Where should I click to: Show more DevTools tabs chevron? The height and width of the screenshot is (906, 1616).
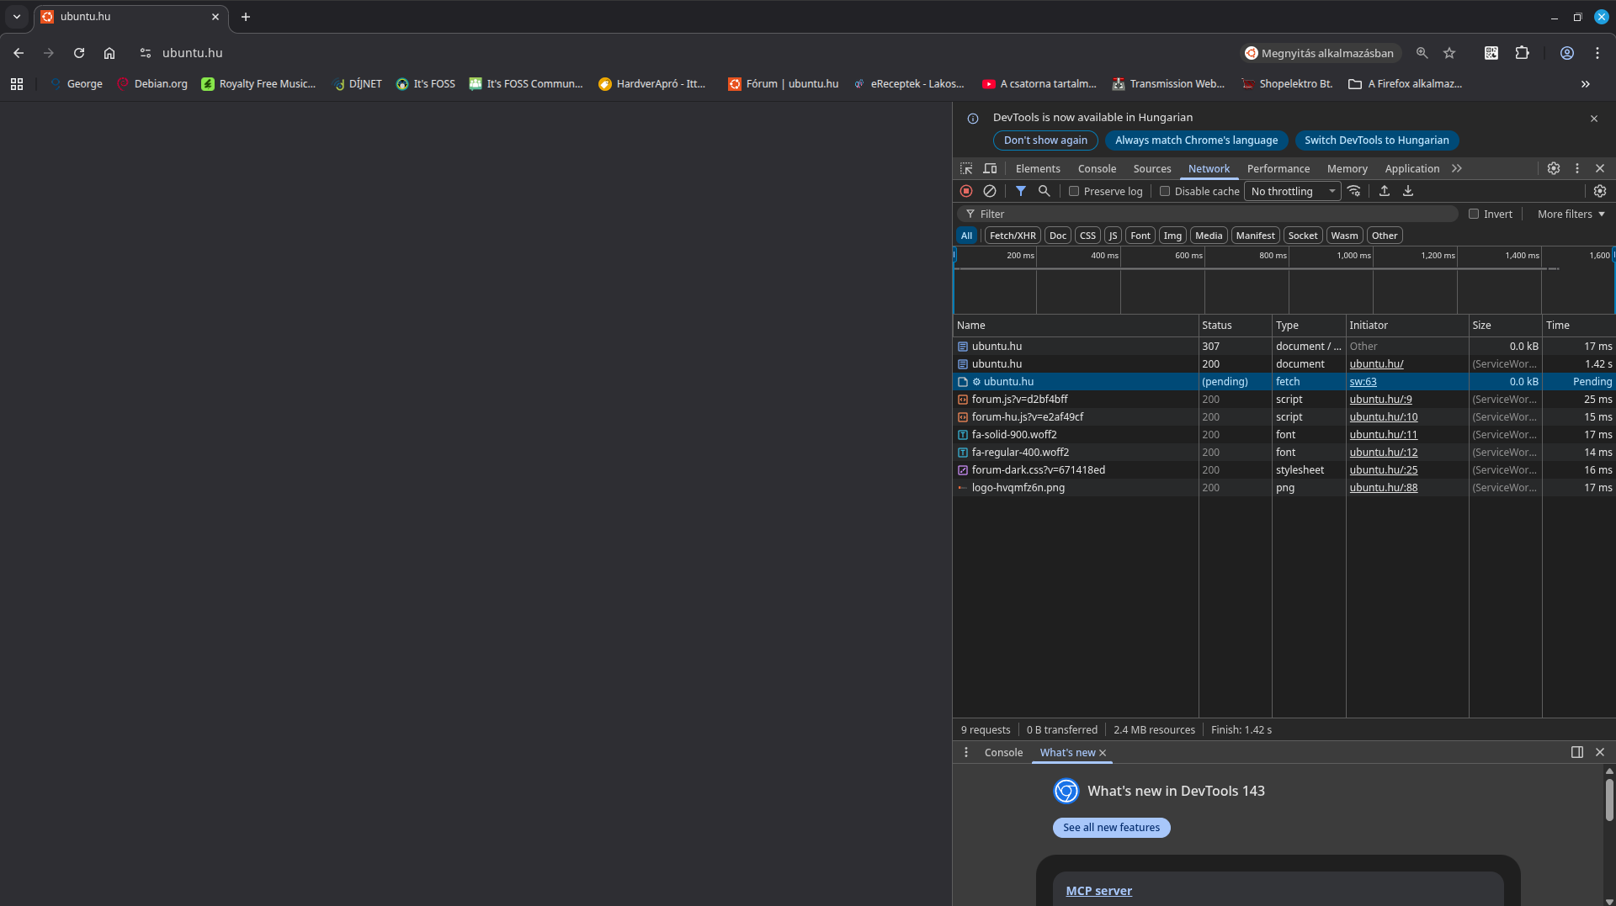pyautogui.click(x=1457, y=168)
